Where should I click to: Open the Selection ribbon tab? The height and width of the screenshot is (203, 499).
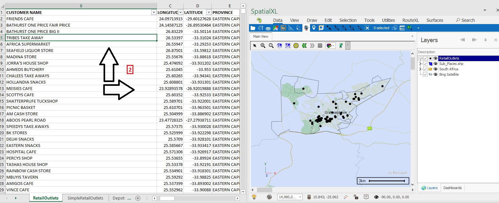(x=348, y=20)
